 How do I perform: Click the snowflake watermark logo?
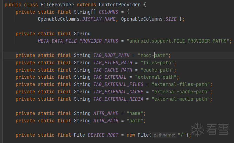197,129
